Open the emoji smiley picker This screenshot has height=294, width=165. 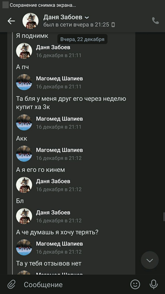pyautogui.click(x=135, y=284)
